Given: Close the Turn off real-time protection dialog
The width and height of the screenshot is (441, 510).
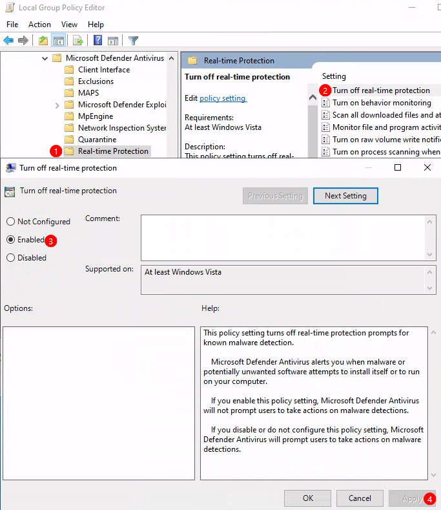Looking at the screenshot, I should click(x=427, y=167).
